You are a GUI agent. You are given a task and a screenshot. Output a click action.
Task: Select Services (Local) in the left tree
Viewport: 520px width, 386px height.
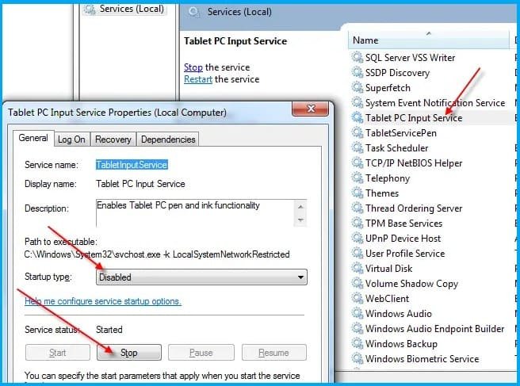tap(132, 9)
